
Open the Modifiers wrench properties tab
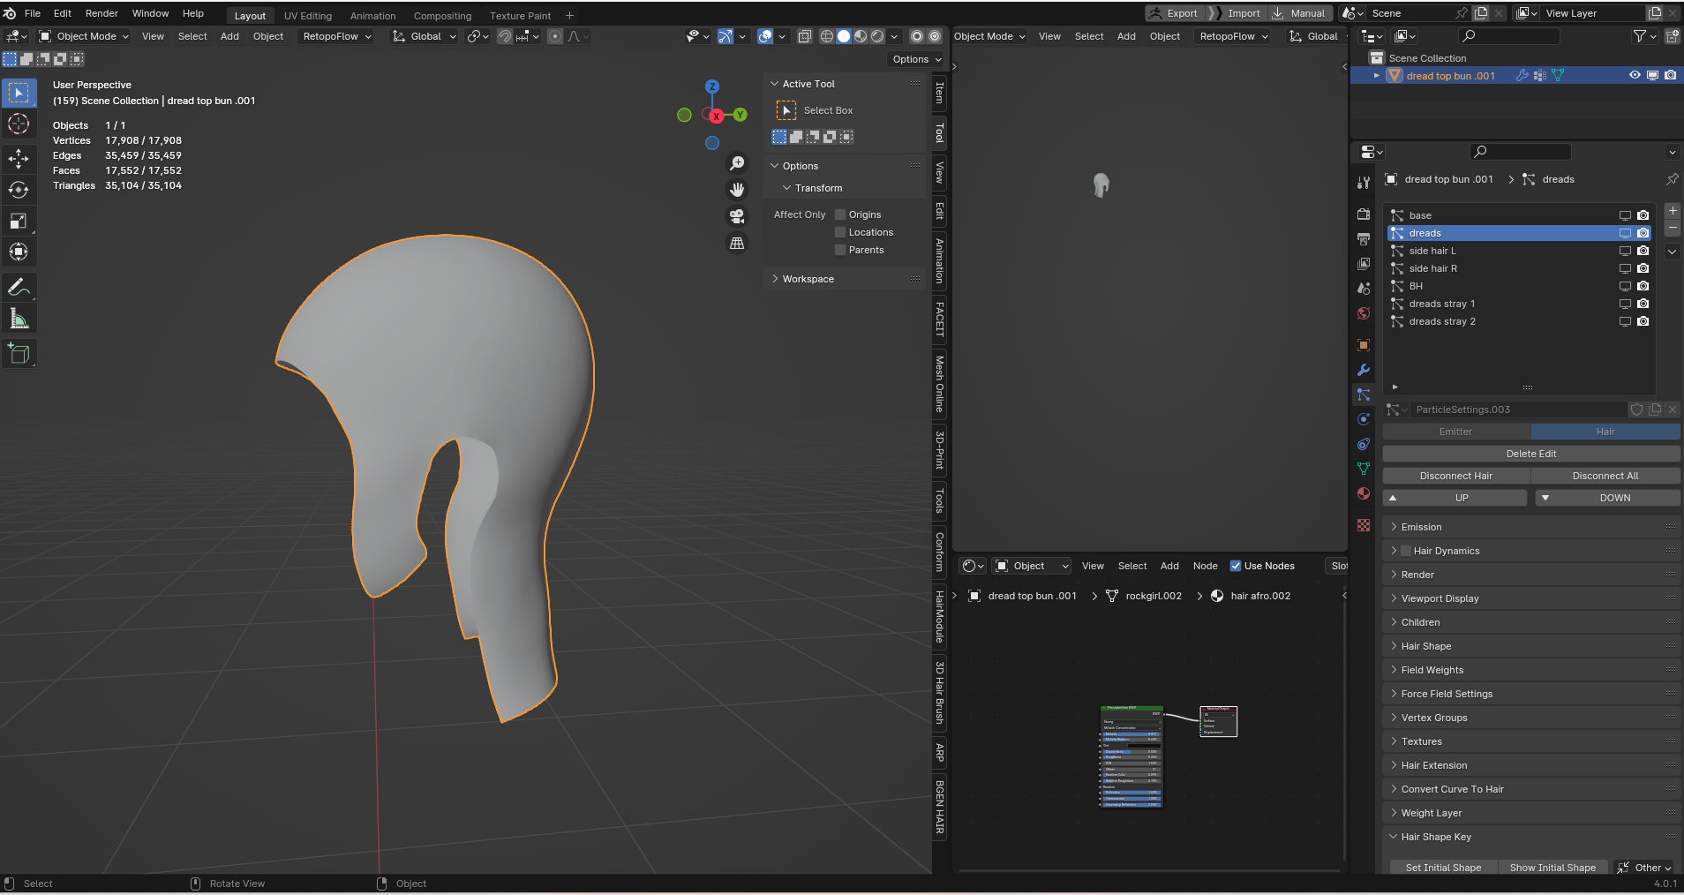tap(1364, 370)
